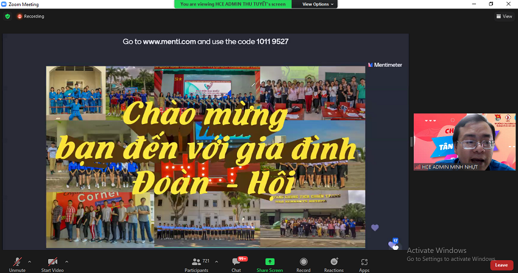Open the Reactions menu
Viewport: 518px width, 273px height.
[x=333, y=264]
